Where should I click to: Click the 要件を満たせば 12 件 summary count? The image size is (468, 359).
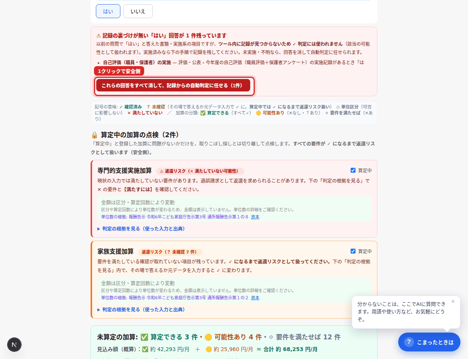point(308,337)
